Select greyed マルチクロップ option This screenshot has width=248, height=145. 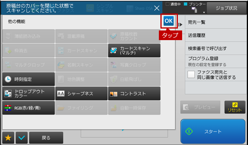point(28,65)
